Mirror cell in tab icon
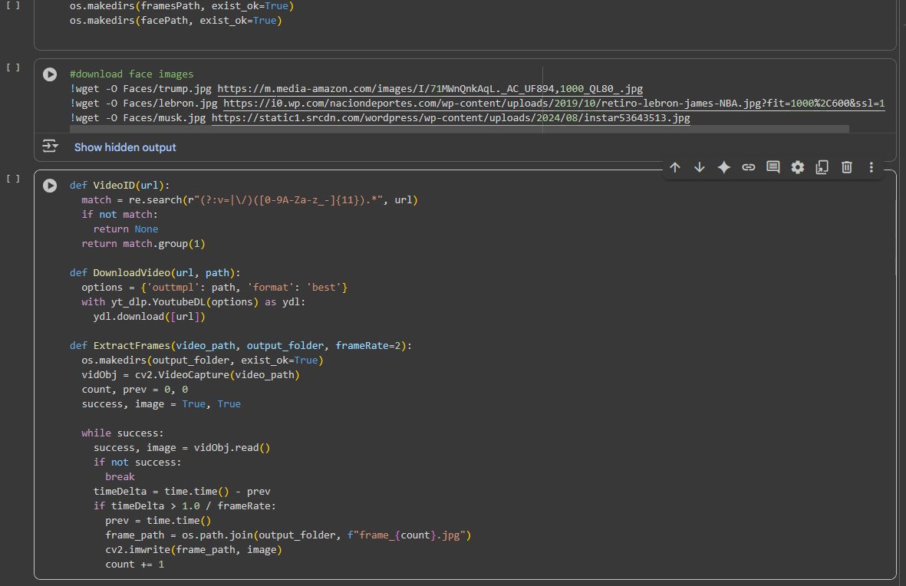This screenshot has height=586, width=906. pyautogui.click(x=822, y=167)
